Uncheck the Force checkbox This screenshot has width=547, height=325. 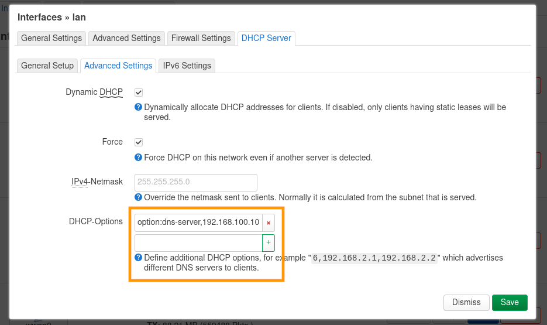click(x=139, y=142)
